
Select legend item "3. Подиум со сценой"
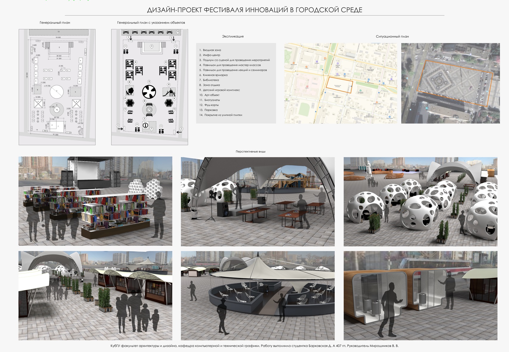click(x=234, y=60)
